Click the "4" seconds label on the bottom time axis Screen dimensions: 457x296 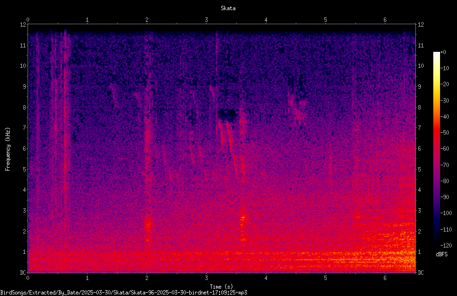(266, 278)
